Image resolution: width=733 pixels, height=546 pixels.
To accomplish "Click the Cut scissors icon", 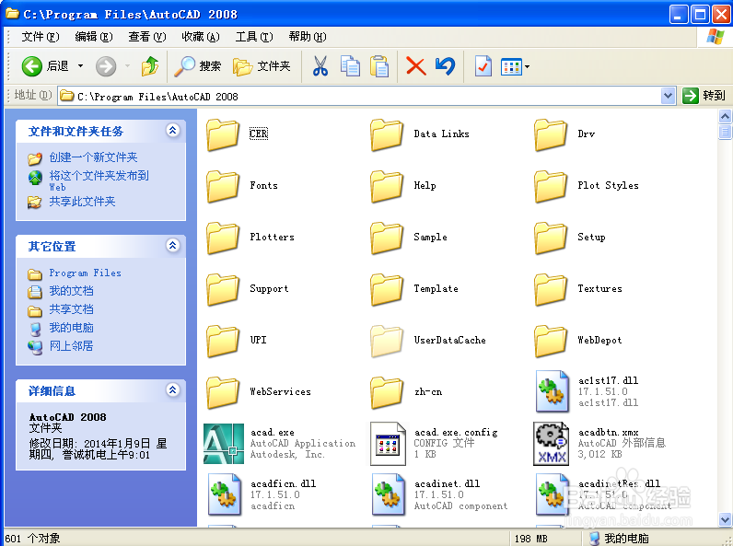I will pyautogui.click(x=320, y=66).
